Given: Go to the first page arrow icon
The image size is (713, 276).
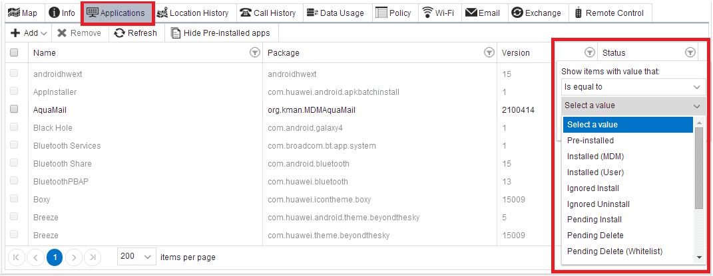Looking at the screenshot, I should pos(16,257).
